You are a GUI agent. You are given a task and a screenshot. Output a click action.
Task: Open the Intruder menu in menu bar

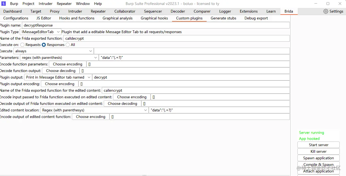tap(46, 4)
